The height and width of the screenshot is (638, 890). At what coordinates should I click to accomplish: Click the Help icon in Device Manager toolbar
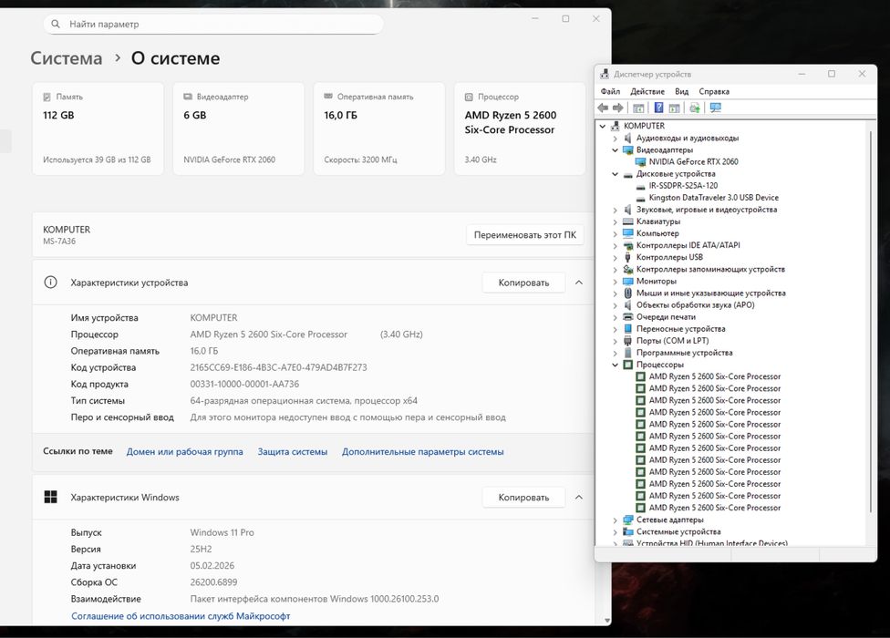tap(658, 108)
